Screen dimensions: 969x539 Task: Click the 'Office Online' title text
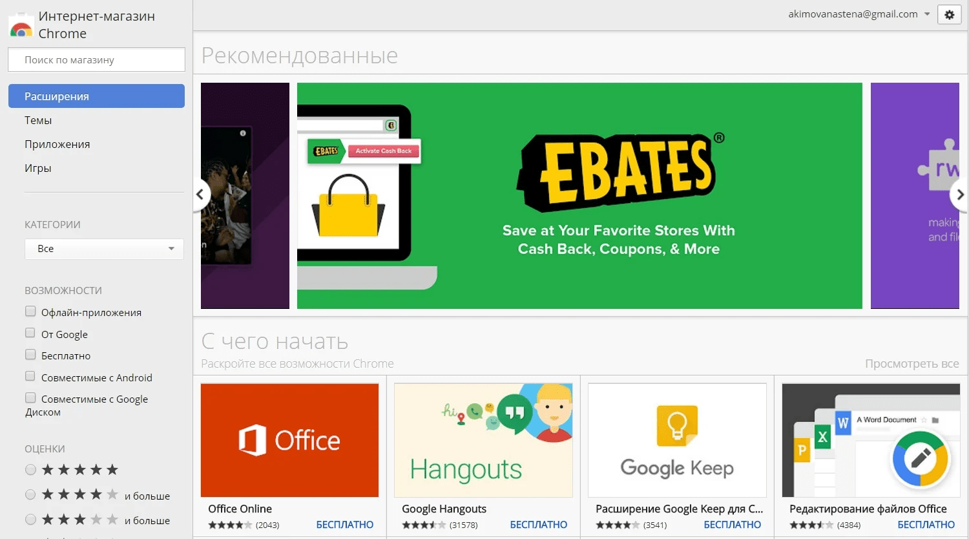coord(240,509)
